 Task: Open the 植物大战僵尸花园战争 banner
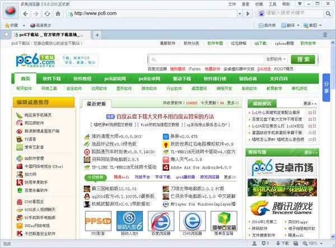pyautogui.click(x=282, y=188)
